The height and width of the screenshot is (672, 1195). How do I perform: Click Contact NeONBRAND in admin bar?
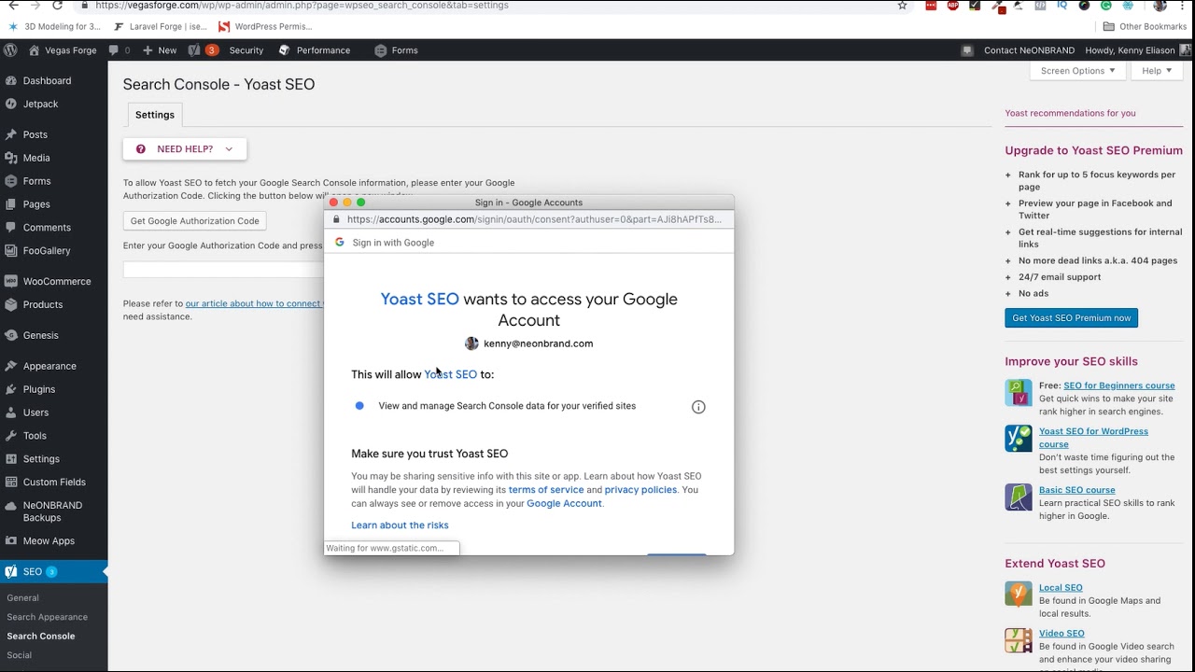(x=1029, y=50)
